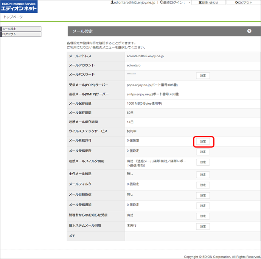Image resolution: width=261 pixels, height=259 pixels.
Task: Open settings for メールパスワード
Action: click(x=203, y=75)
